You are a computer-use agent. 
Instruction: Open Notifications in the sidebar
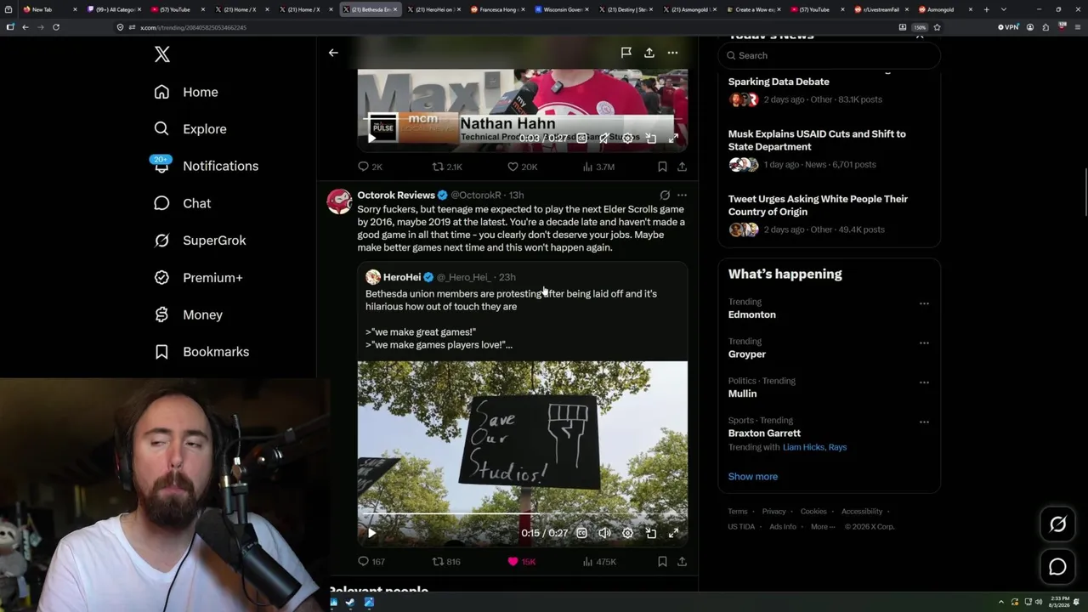click(206, 166)
